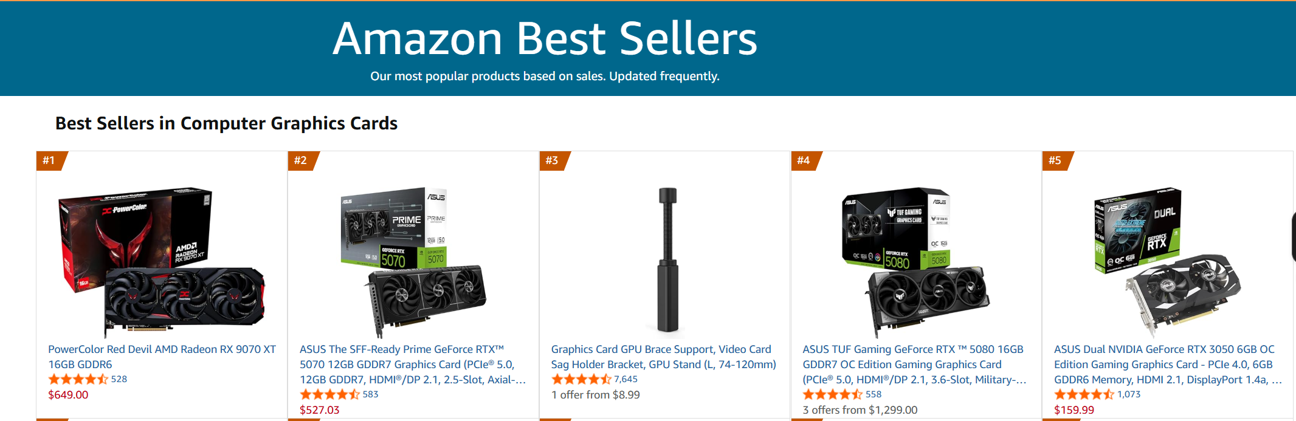The height and width of the screenshot is (421, 1296).
Task: Open the PowerColor Red Devil RX 9070 XT title link
Action: click(x=162, y=357)
